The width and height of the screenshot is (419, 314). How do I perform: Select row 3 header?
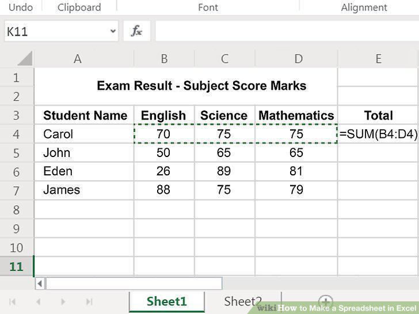point(17,115)
